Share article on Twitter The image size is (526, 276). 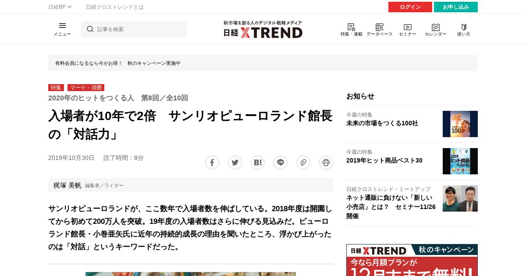coord(235,163)
